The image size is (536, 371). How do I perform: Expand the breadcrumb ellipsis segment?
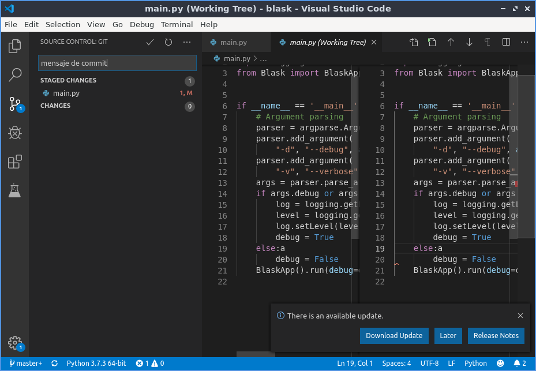click(263, 59)
